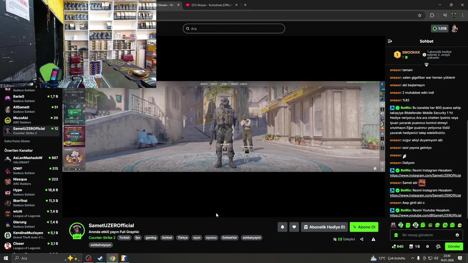This screenshot has height=263, width=468.
Task: Open AliSamett channel in sidebar
Action: pyautogui.click(x=31, y=109)
